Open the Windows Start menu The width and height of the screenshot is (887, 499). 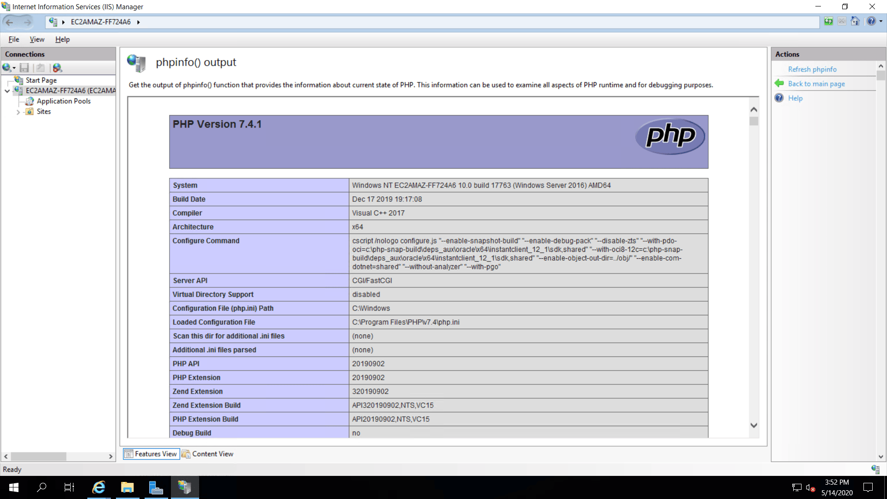coord(14,487)
